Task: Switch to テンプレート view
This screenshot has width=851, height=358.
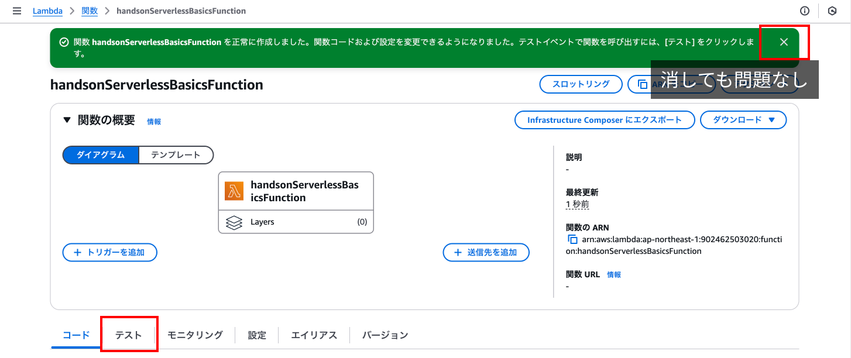Action: pos(176,155)
